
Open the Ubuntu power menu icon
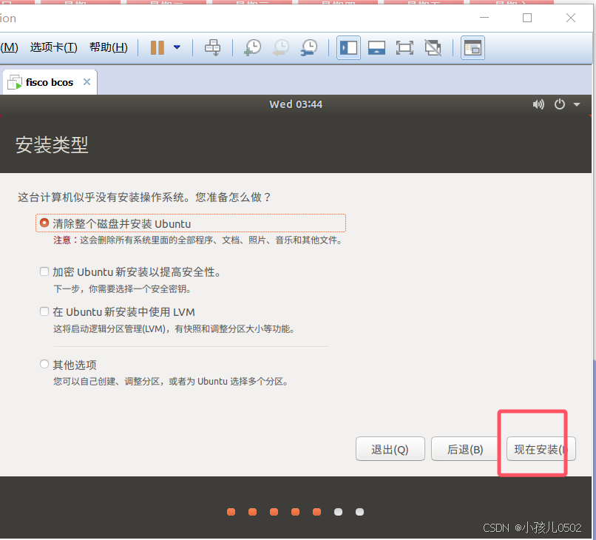click(x=560, y=104)
